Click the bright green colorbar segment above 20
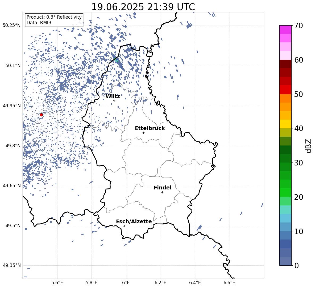This screenshot has width=315, height=288. click(285, 192)
